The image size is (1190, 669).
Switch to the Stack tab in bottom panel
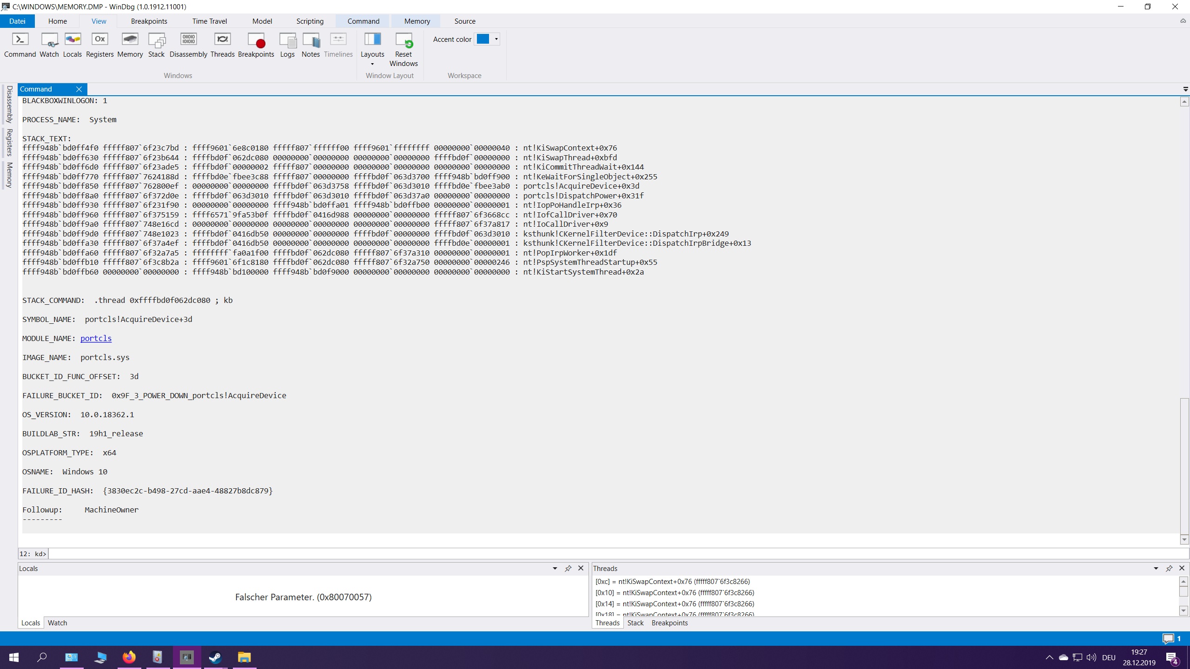pyautogui.click(x=635, y=623)
